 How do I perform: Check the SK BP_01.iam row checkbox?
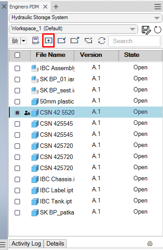17,79
